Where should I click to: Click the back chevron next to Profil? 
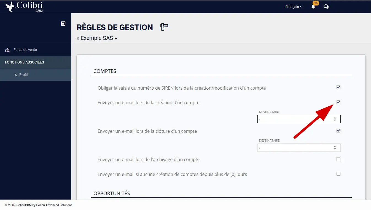[x=16, y=75]
